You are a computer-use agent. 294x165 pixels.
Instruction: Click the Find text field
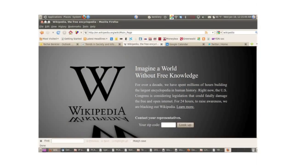[68, 141]
